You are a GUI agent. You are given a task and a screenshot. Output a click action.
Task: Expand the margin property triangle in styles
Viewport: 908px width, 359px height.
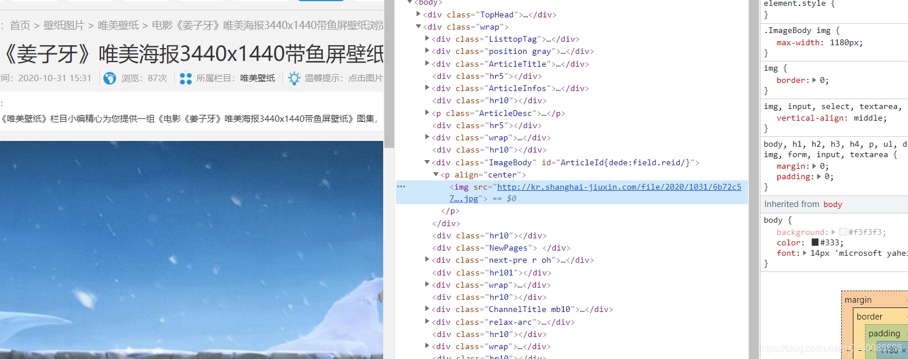tap(814, 166)
